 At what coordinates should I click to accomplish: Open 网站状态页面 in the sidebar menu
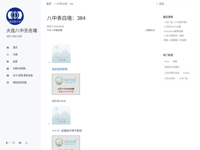tap(20, 83)
